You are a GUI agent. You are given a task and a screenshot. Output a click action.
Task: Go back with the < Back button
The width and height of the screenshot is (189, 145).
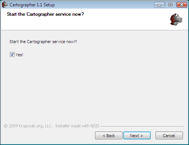(109, 136)
